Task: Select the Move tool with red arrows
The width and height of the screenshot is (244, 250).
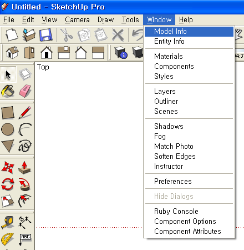Action: click(8, 168)
